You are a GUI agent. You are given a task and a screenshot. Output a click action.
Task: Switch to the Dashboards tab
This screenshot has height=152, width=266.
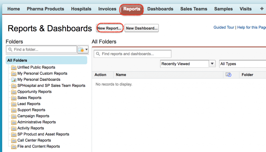click(160, 9)
